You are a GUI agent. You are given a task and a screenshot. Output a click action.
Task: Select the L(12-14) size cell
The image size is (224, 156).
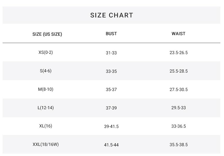46,108
